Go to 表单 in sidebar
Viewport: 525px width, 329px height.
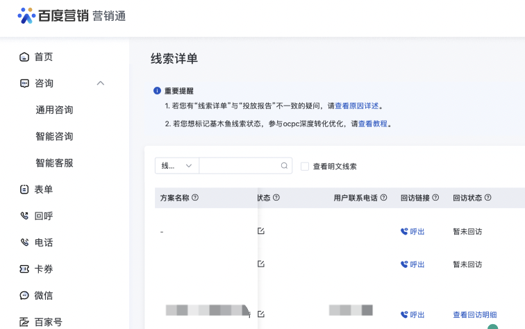click(x=43, y=189)
